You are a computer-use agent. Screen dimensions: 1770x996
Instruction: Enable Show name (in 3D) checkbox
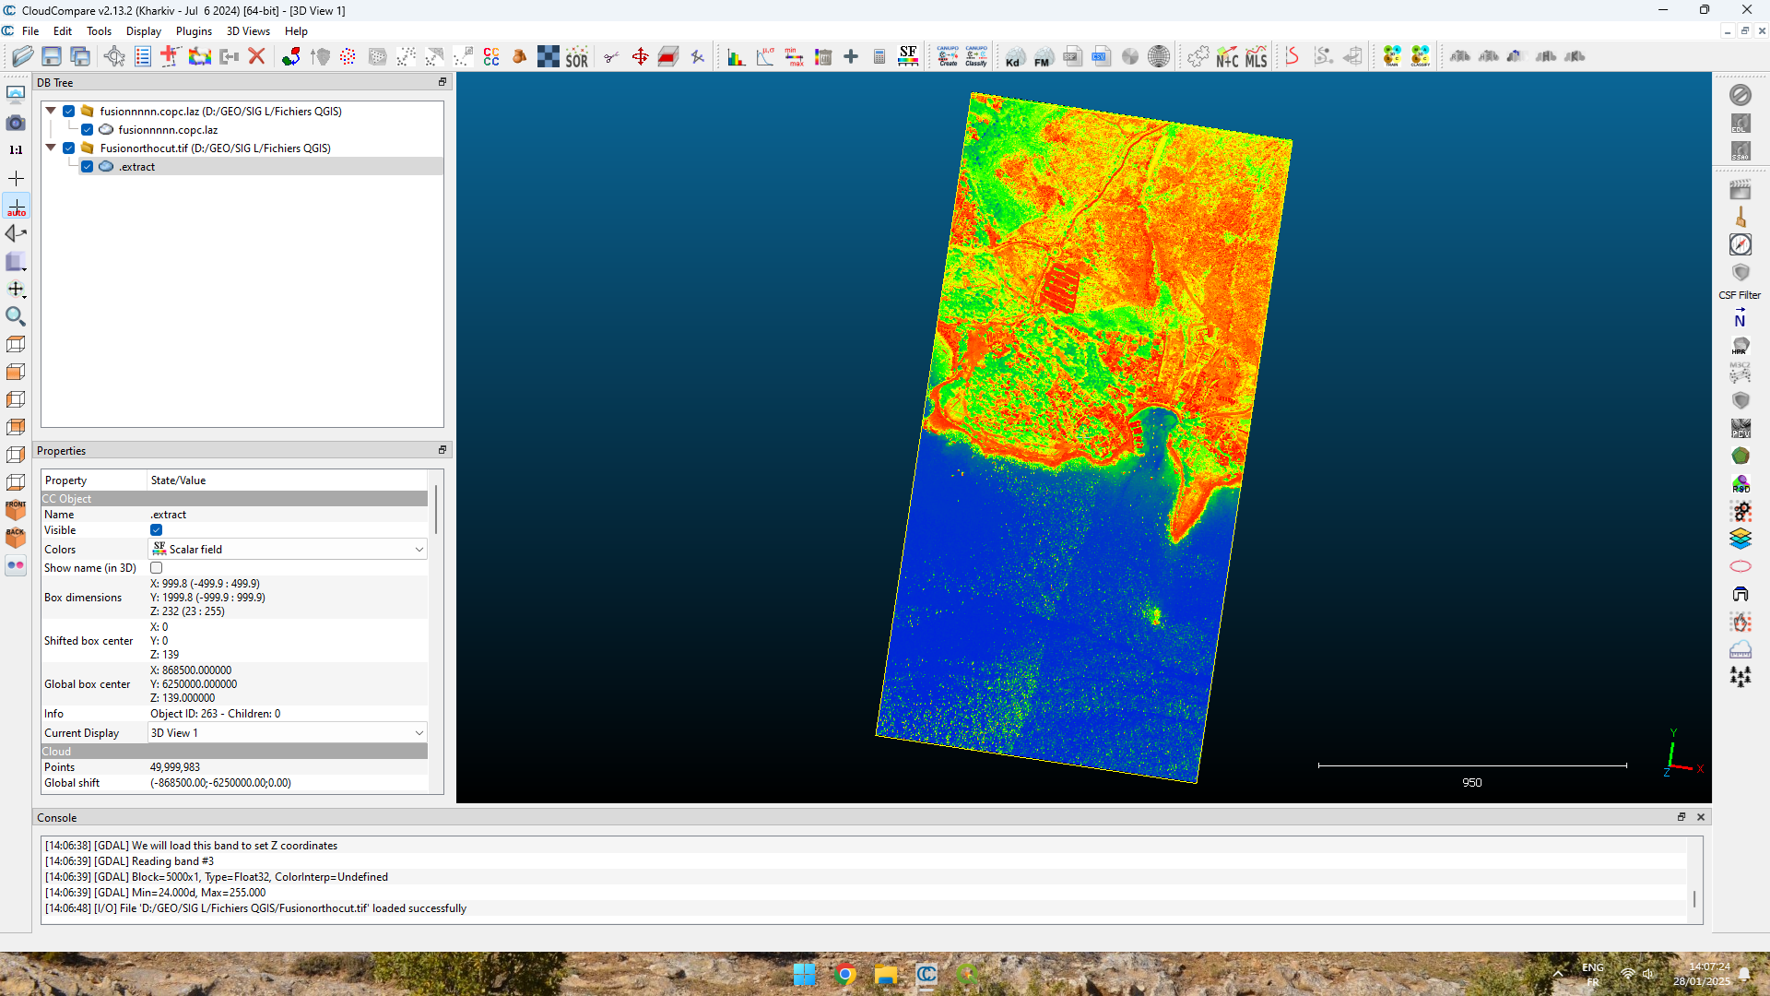[157, 568]
